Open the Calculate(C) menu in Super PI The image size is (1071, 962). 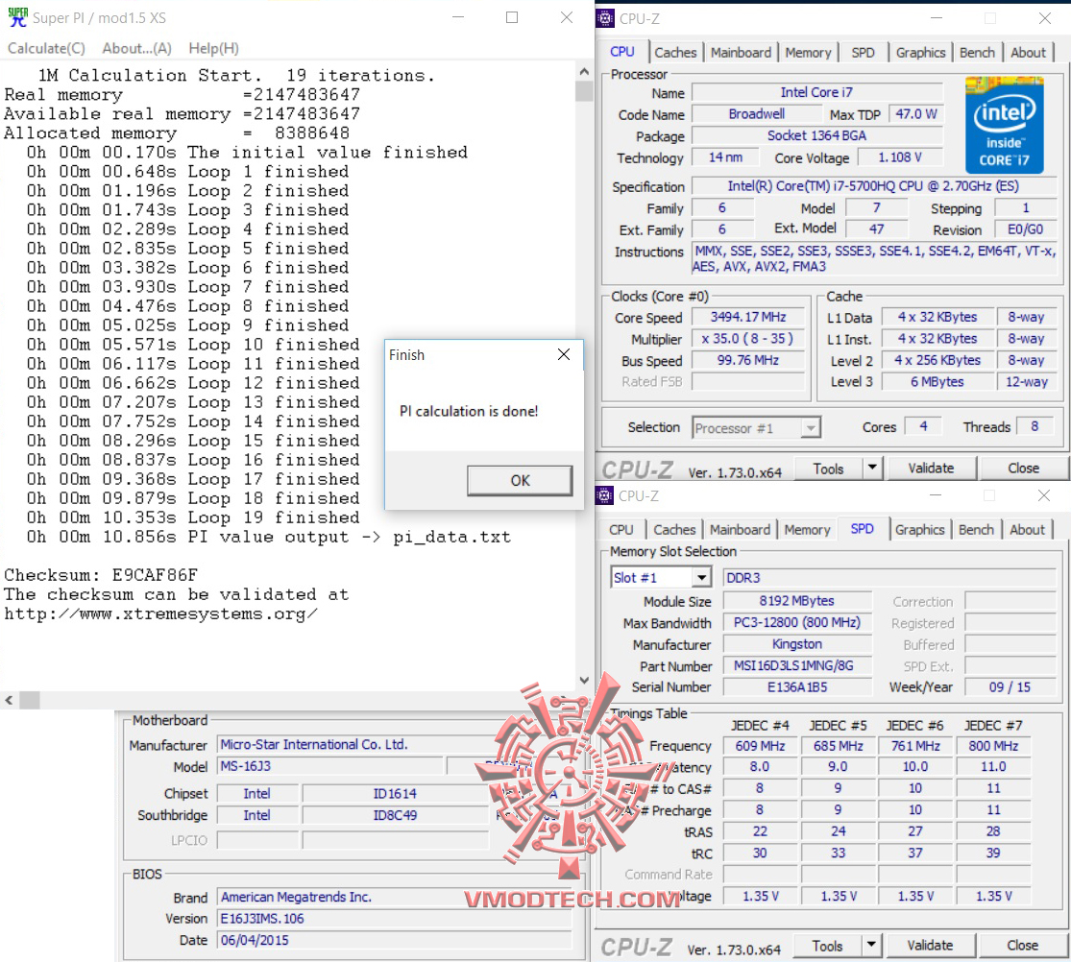click(46, 48)
